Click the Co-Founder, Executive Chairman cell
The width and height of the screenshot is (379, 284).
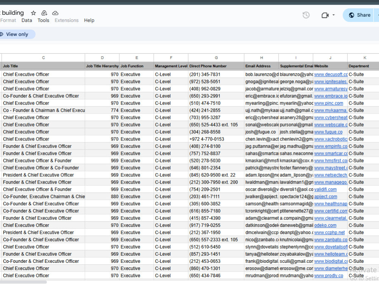(x=44, y=197)
